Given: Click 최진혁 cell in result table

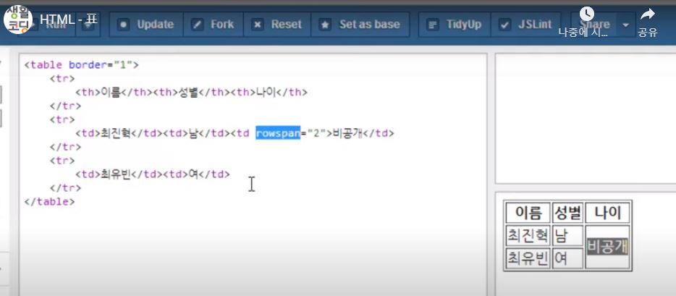Looking at the screenshot, I should pos(528,236).
